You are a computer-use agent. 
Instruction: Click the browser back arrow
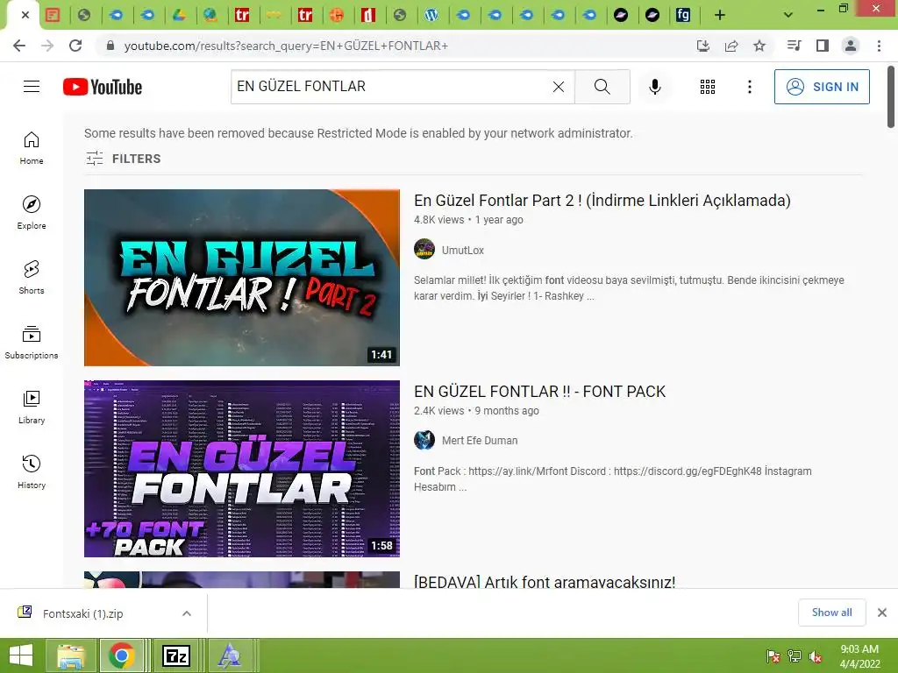point(19,46)
